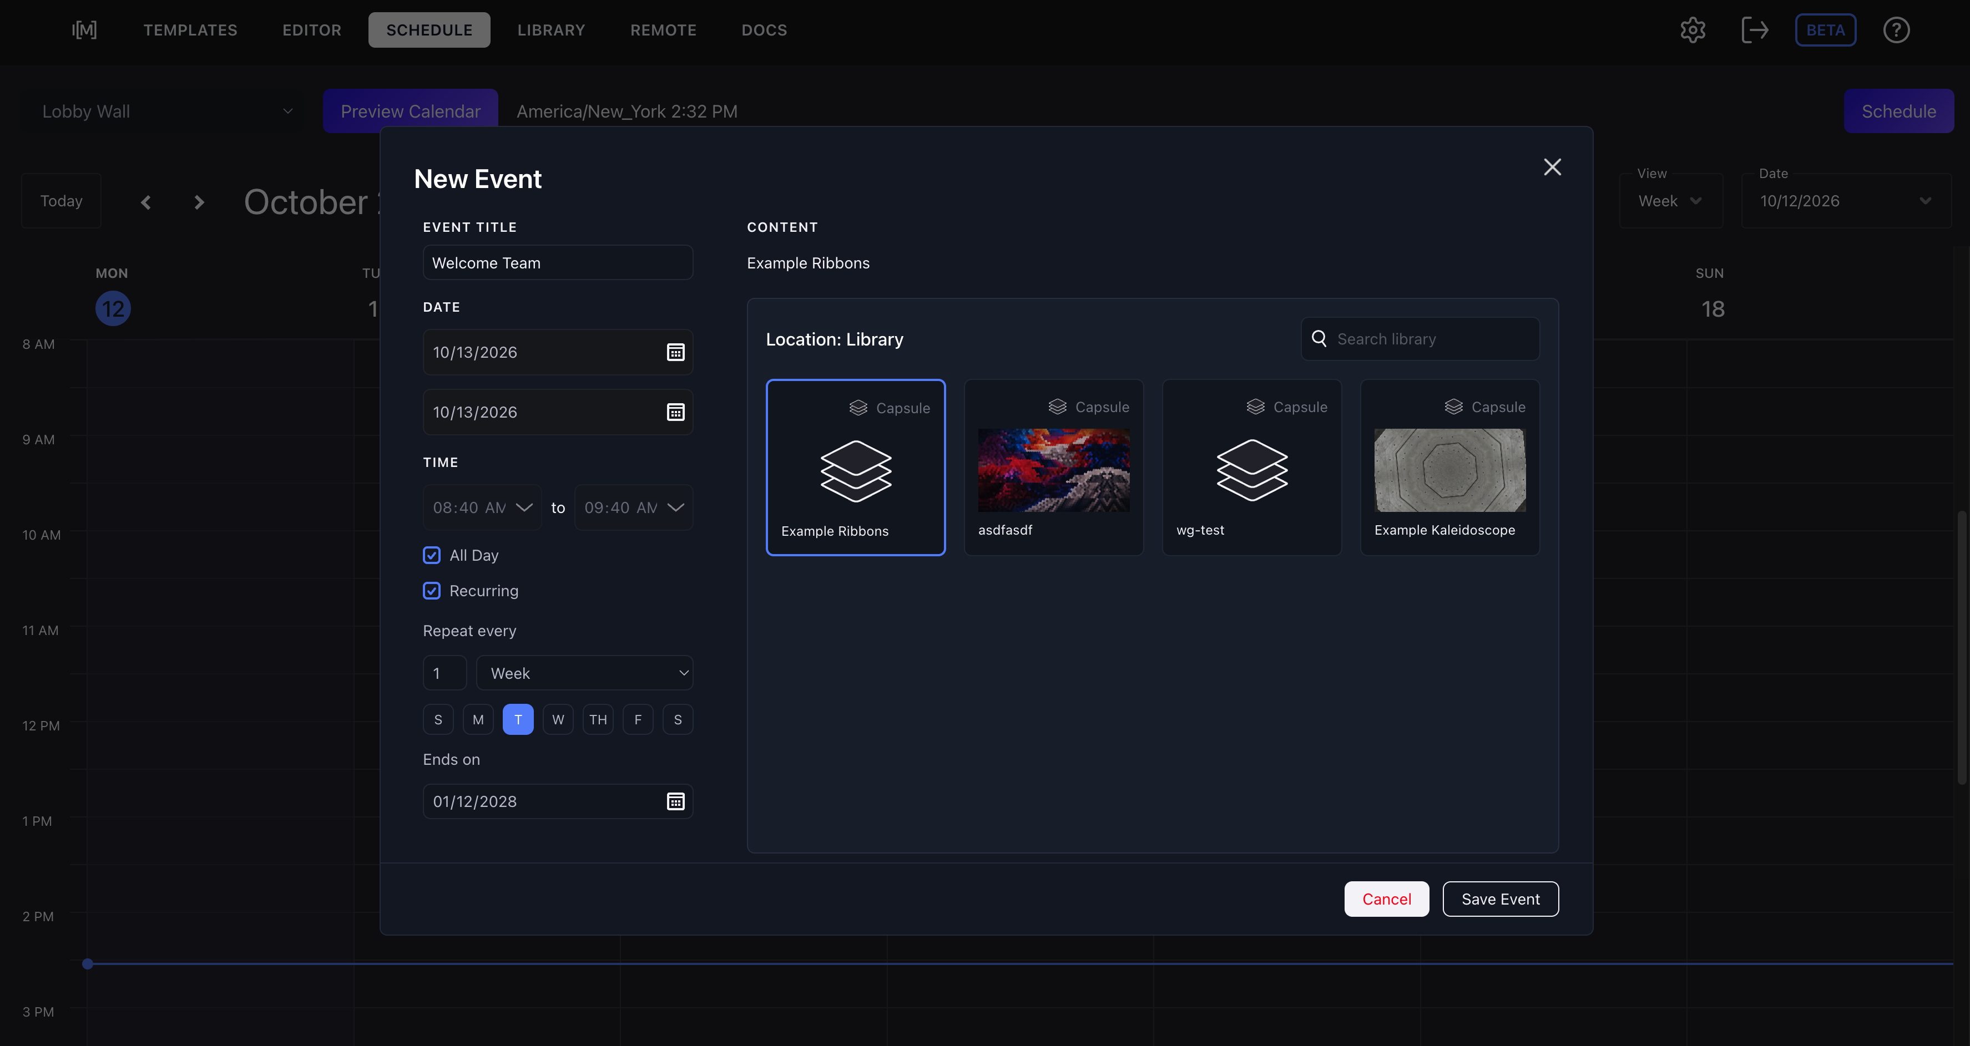This screenshot has height=1046, width=1970.
Task: Switch to the Remote tab
Action: click(x=663, y=30)
